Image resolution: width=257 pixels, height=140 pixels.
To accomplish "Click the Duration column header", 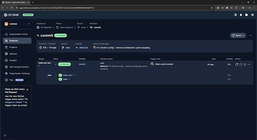I will pos(230,59).
